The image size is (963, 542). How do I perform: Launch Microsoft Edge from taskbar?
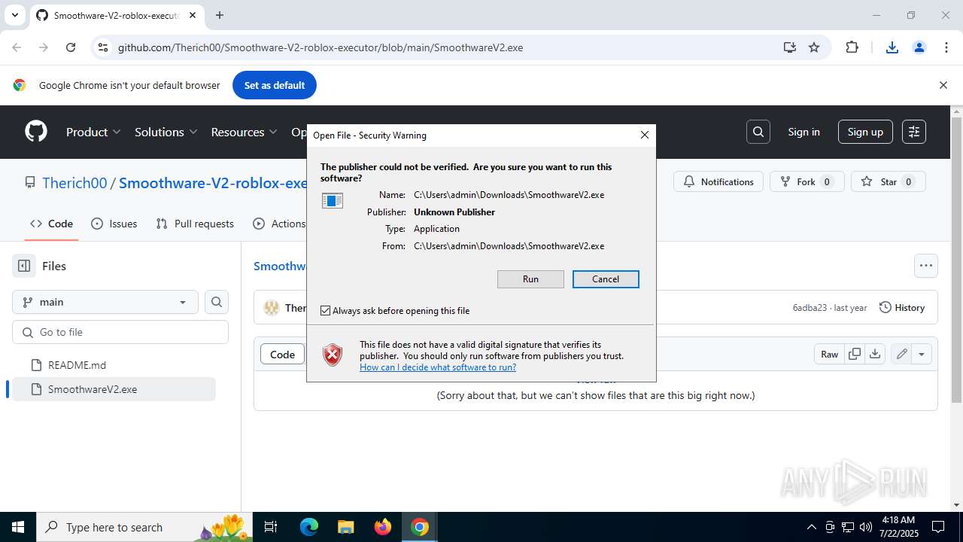coord(309,527)
